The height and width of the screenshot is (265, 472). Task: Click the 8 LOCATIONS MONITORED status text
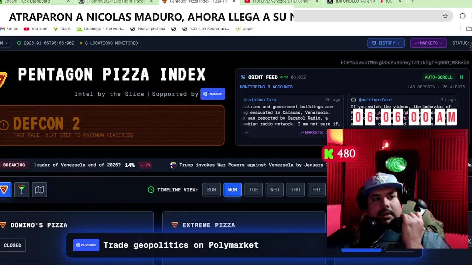tap(111, 43)
